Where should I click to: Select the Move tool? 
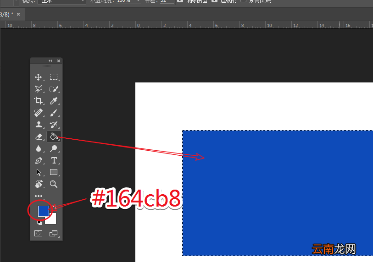point(38,77)
